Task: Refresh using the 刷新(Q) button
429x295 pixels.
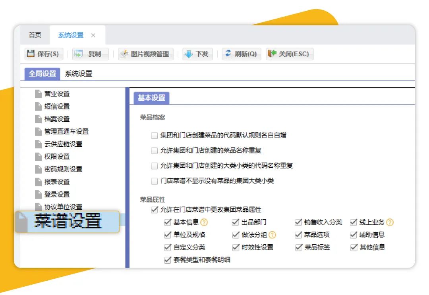Action: coord(241,54)
